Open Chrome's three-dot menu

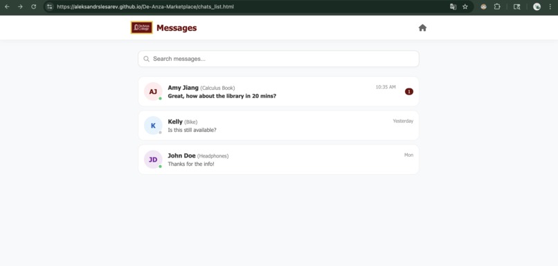550,6
